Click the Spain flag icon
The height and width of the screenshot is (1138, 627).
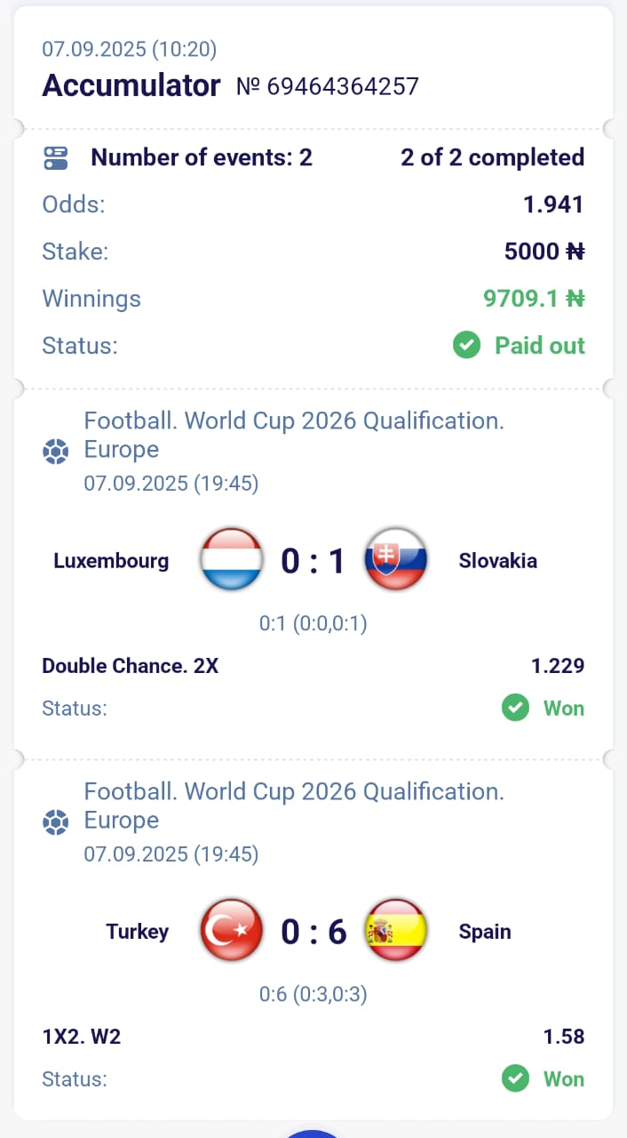[396, 931]
